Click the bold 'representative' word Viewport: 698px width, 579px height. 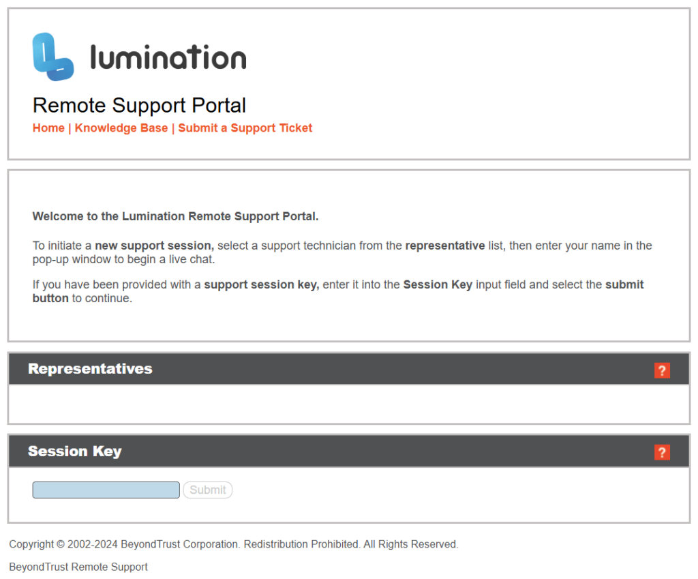tap(445, 246)
